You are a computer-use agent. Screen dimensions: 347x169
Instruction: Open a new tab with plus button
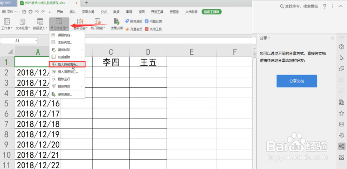click(x=86, y=3)
